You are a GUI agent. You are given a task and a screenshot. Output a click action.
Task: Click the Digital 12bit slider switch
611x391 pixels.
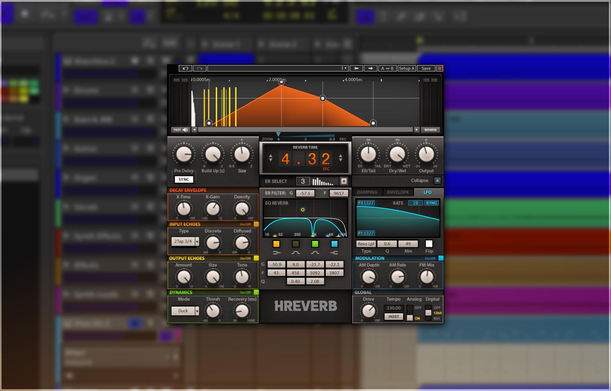pos(428,313)
